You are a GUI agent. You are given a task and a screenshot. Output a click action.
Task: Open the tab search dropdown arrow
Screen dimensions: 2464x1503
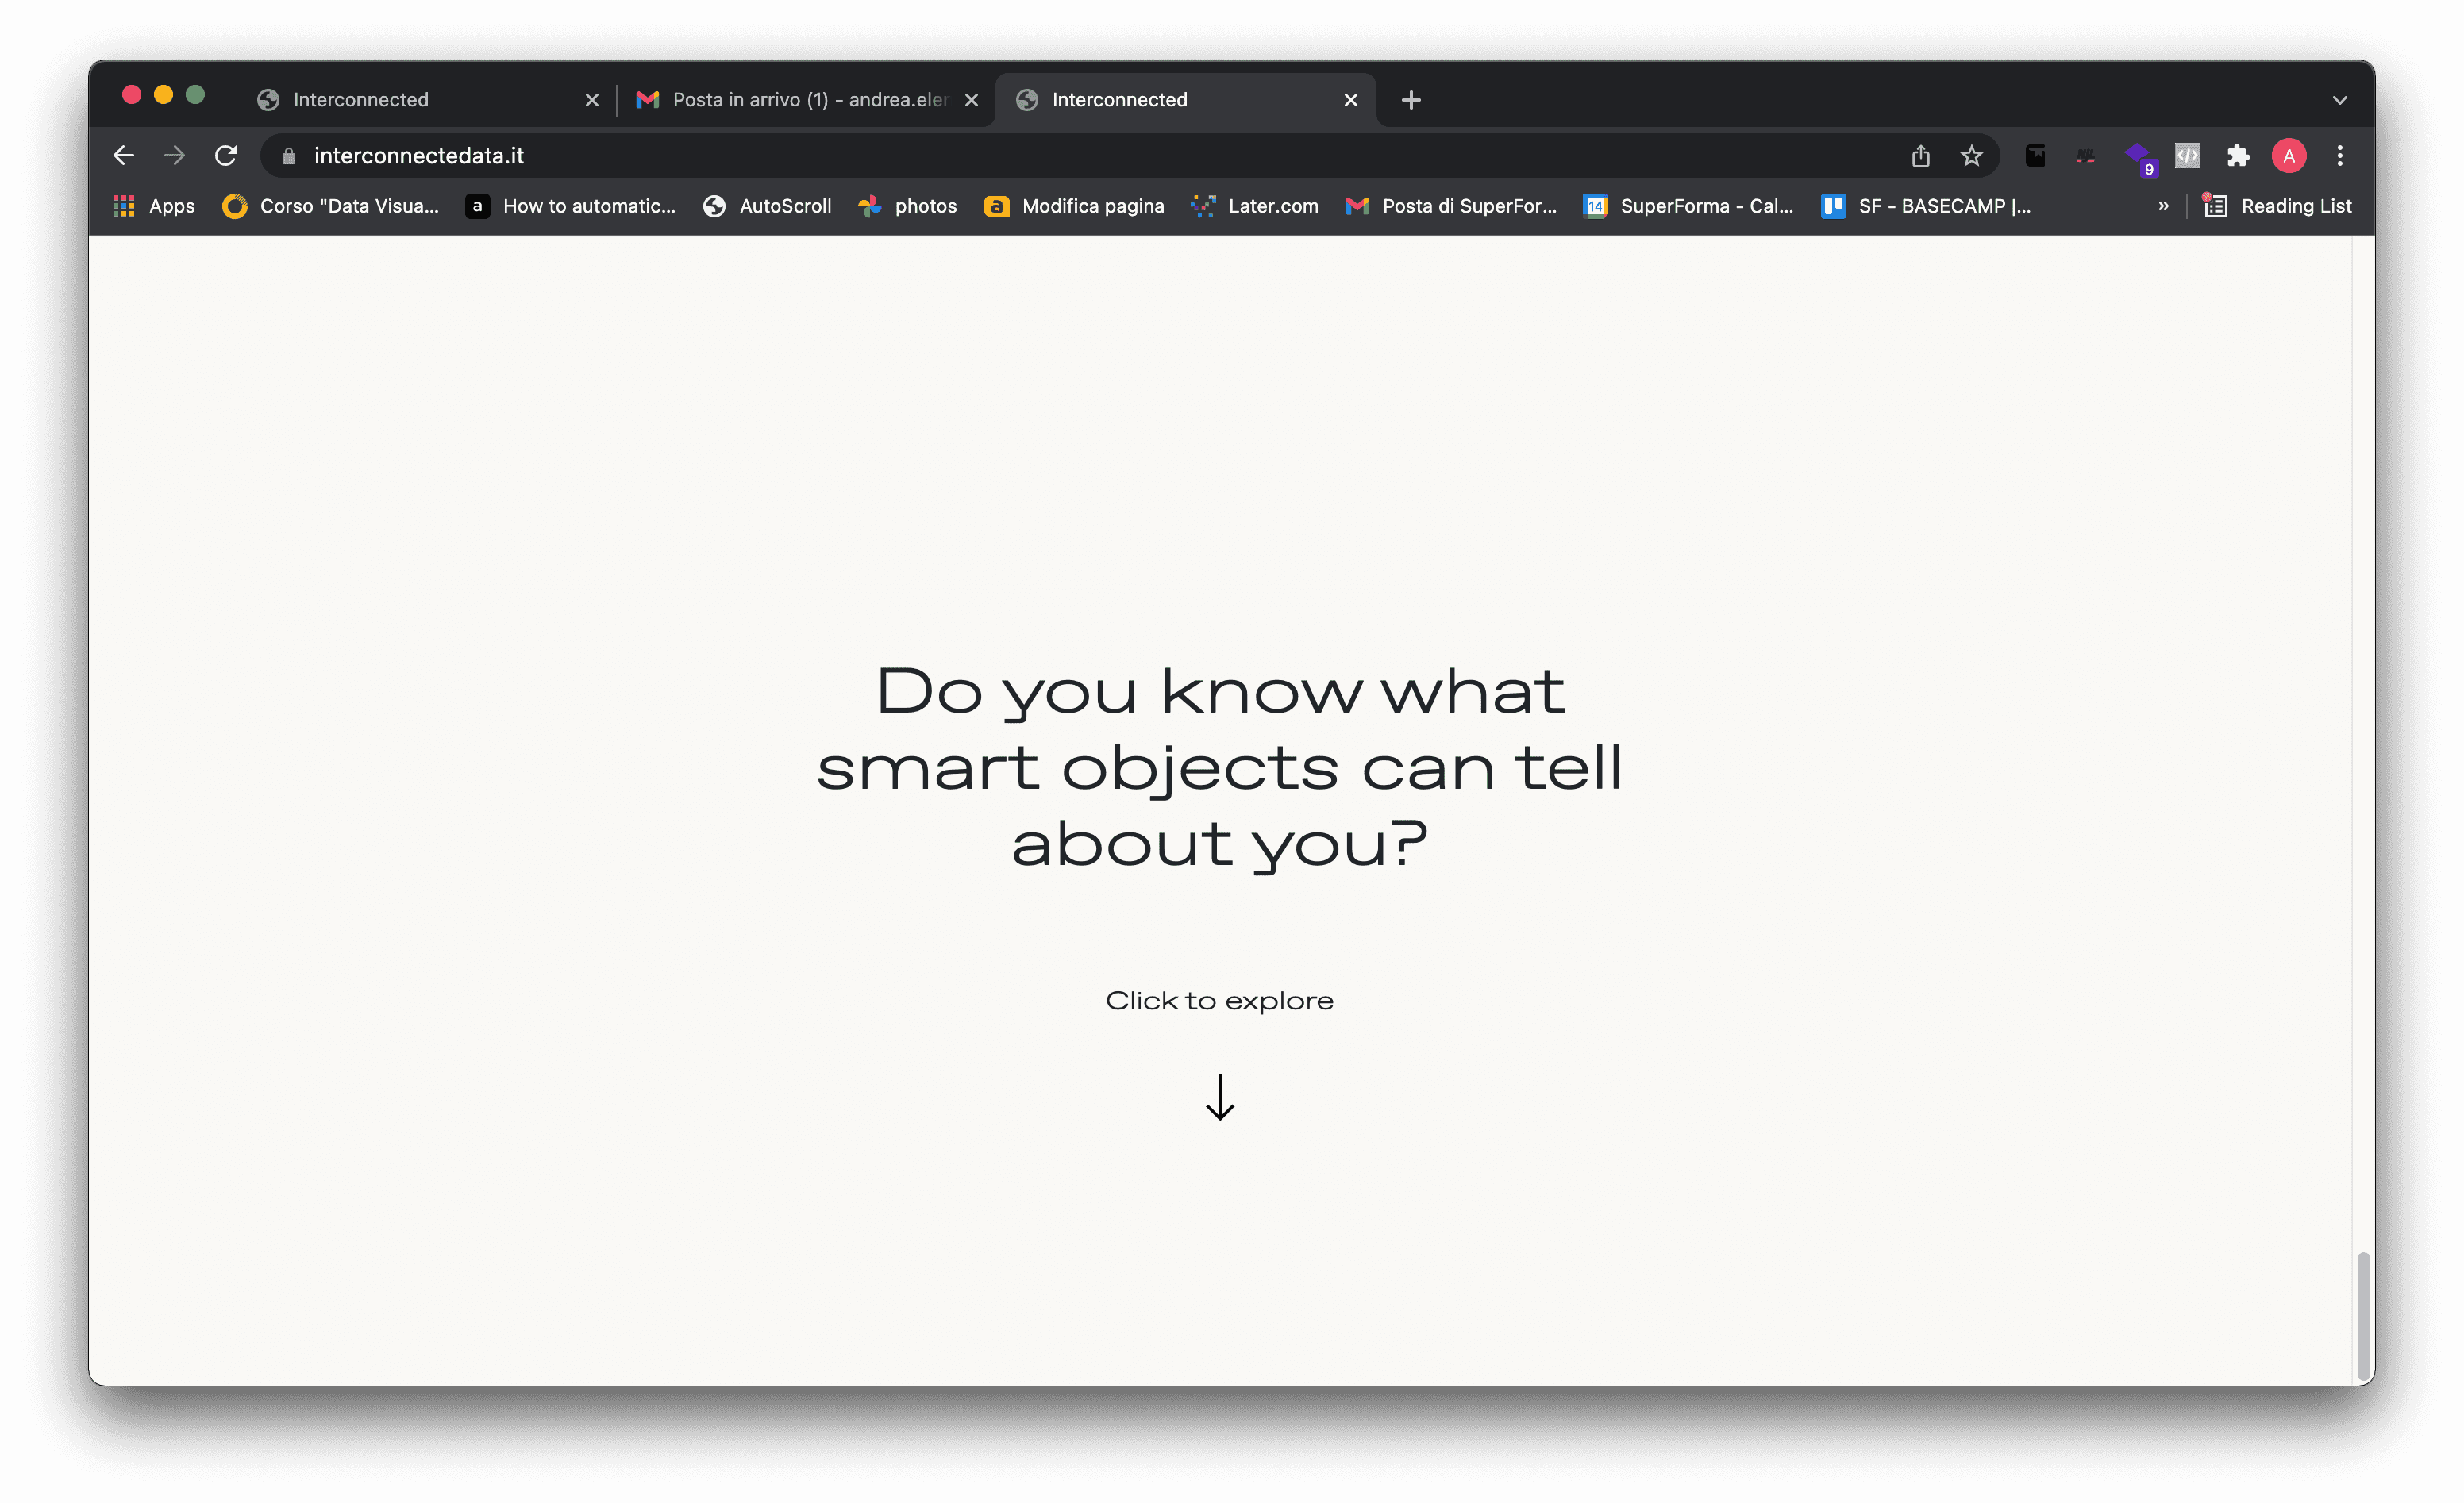pyautogui.click(x=2339, y=100)
